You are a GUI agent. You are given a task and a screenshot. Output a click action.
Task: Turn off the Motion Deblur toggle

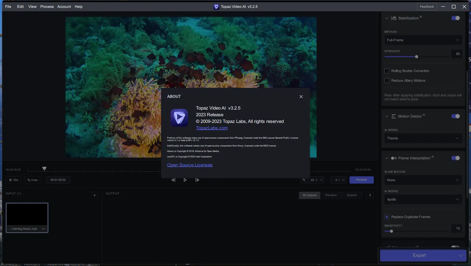[456, 116]
